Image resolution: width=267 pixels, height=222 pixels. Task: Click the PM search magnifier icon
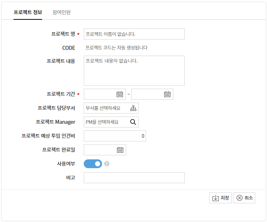pyautogui.click(x=133, y=122)
